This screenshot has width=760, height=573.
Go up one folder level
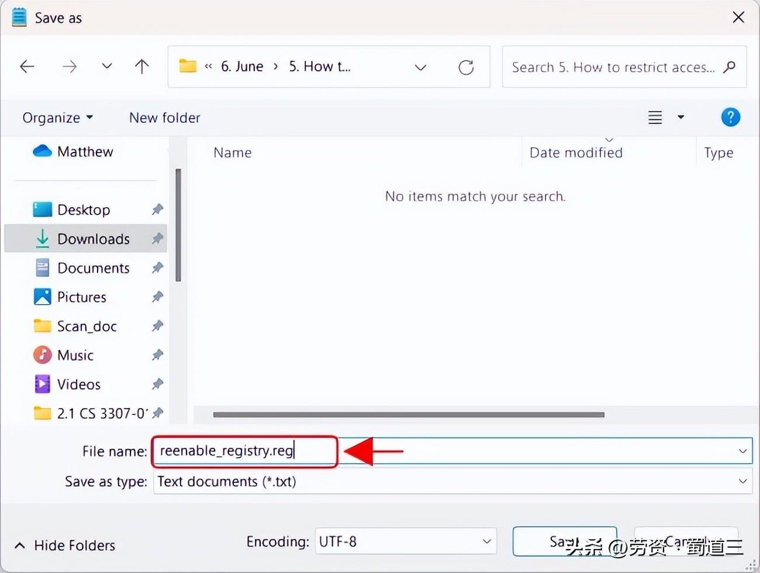pyautogui.click(x=141, y=67)
